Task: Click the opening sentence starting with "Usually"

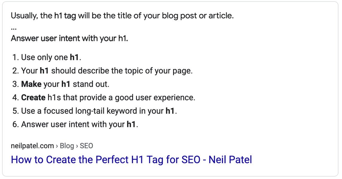Action: pyautogui.click(x=122, y=16)
